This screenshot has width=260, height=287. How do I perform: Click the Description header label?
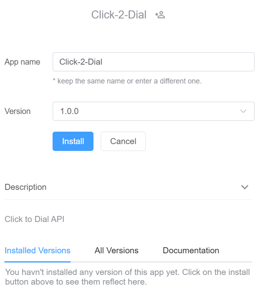(x=26, y=187)
